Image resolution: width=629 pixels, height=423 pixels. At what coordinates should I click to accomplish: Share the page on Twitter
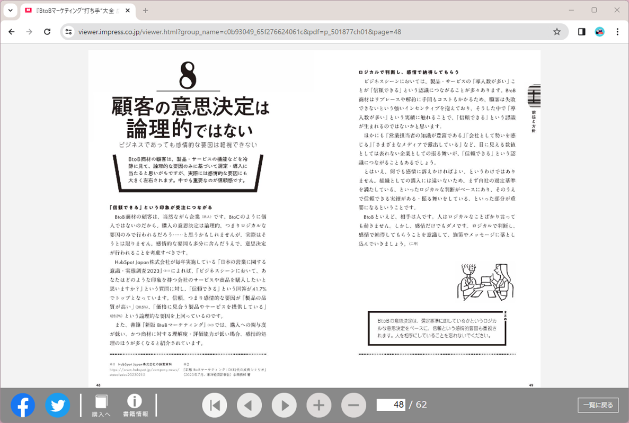point(57,405)
